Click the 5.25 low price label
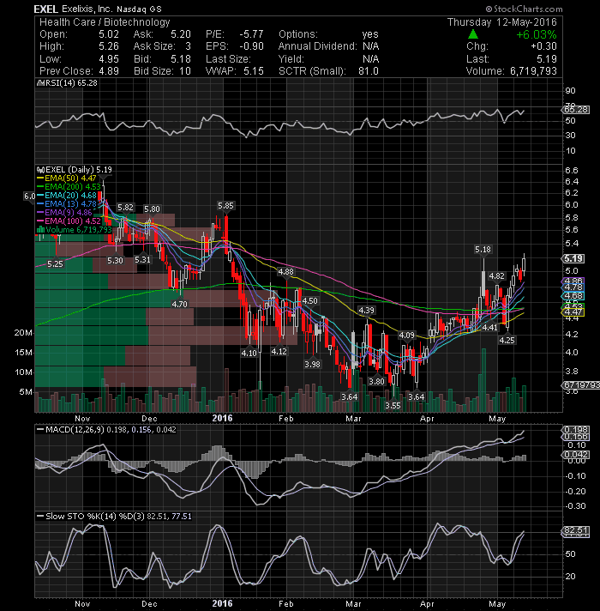Viewport: 600px width, 611px height. (55, 264)
